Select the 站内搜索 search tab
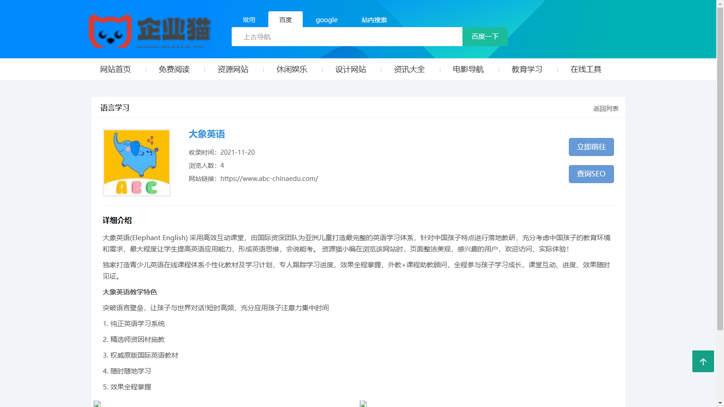Viewport: 724px width, 407px height. (x=374, y=20)
